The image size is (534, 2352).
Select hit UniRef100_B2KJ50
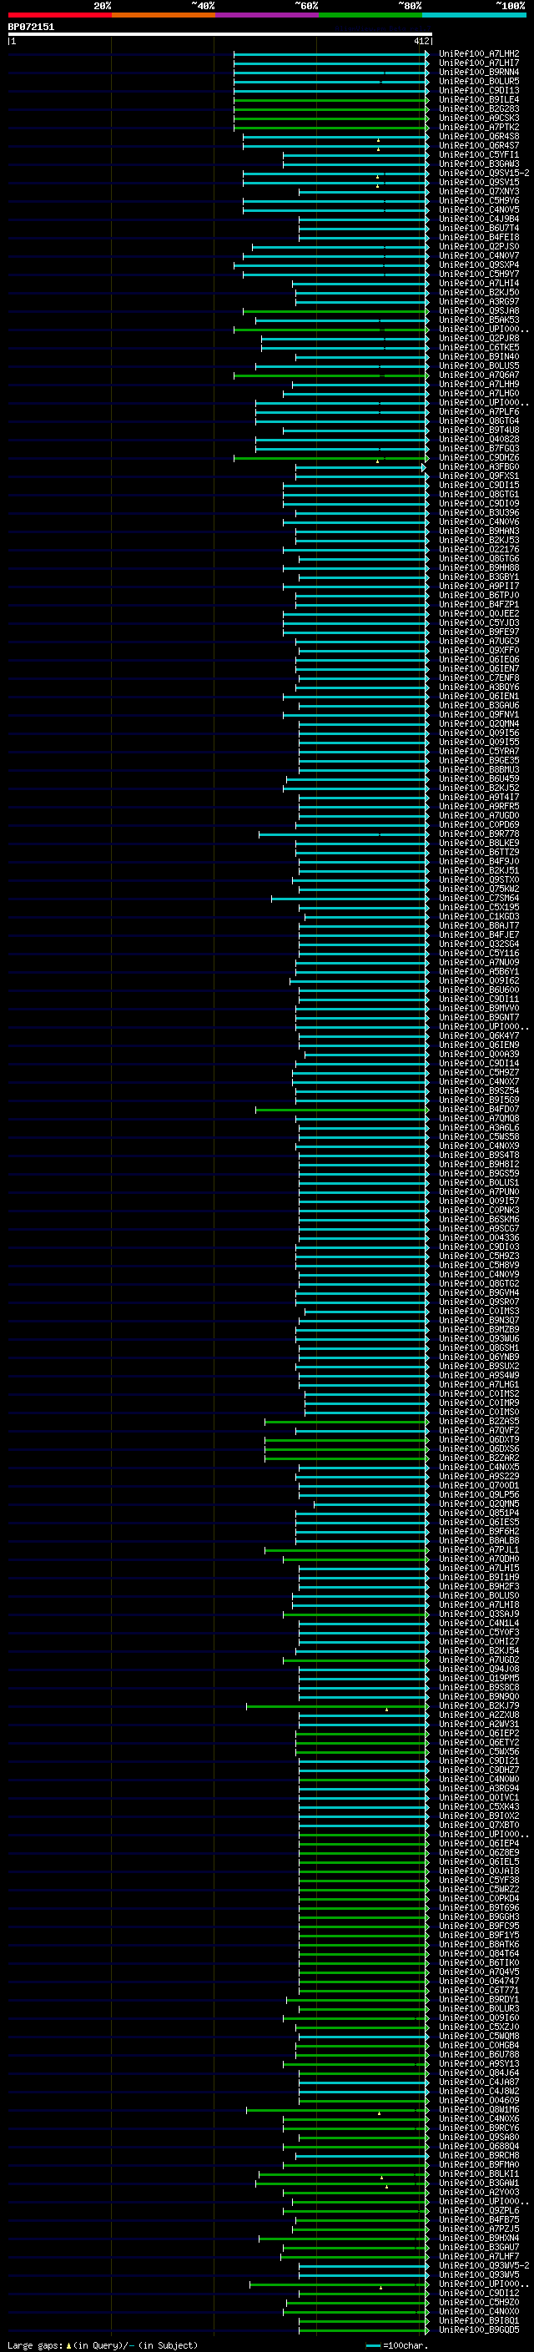tap(479, 292)
